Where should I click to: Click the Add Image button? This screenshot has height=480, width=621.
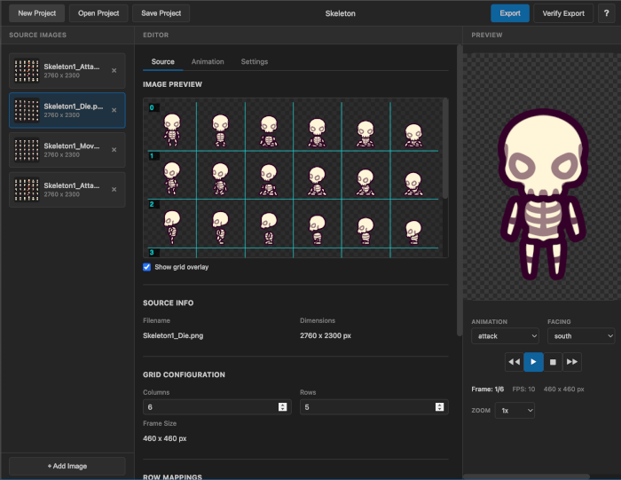[67, 466]
